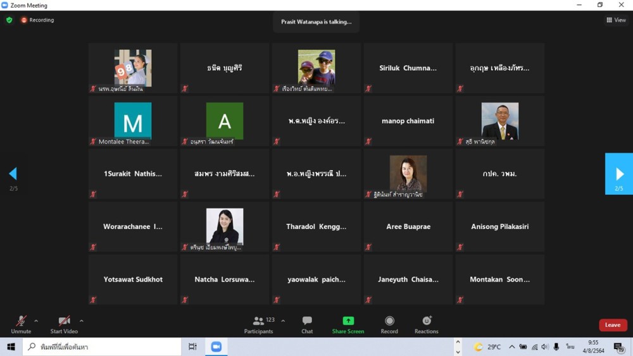Expand video options arrow beside Start Video

(82, 321)
